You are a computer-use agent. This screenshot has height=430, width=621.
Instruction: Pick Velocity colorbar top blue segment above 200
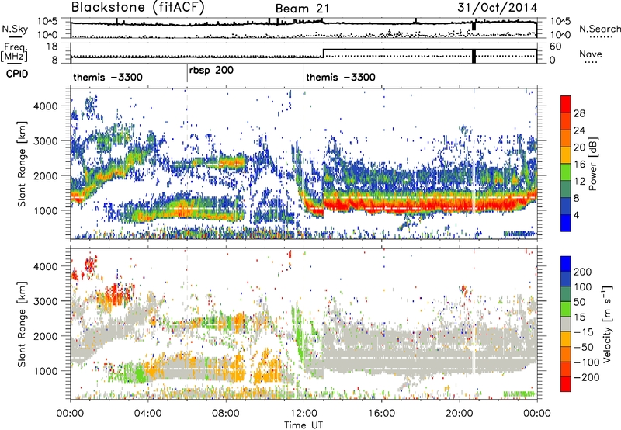566,264
